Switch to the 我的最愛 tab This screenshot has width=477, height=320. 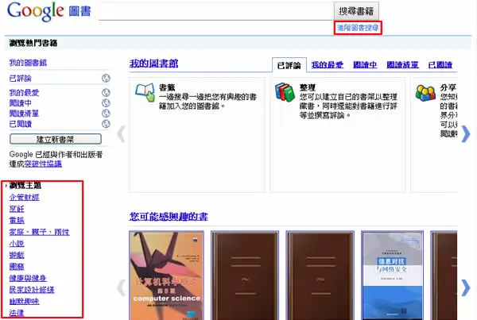coord(327,65)
